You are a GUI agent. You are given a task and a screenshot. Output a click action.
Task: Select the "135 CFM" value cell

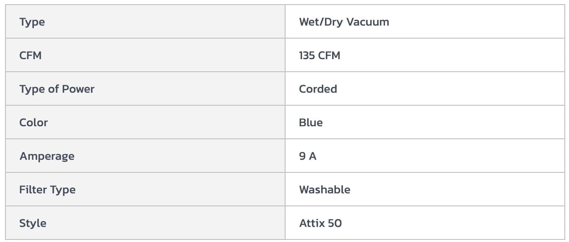(x=320, y=55)
